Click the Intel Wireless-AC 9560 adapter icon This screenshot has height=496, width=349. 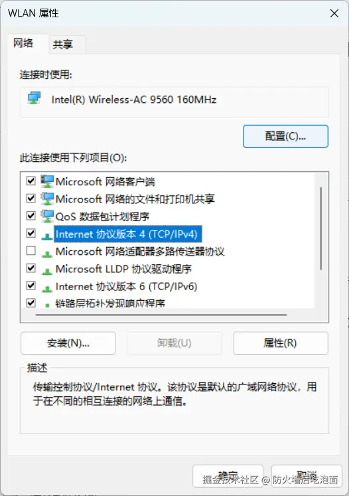(34, 98)
